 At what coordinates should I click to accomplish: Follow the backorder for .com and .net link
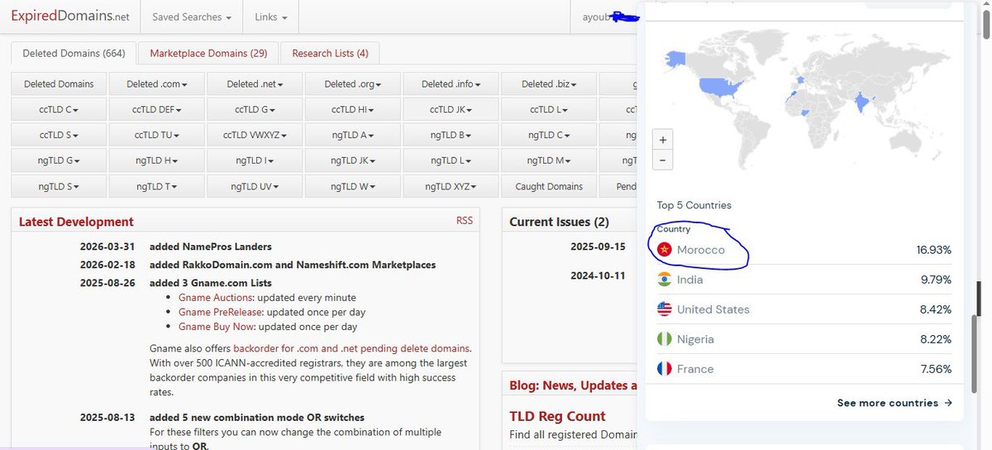click(351, 348)
